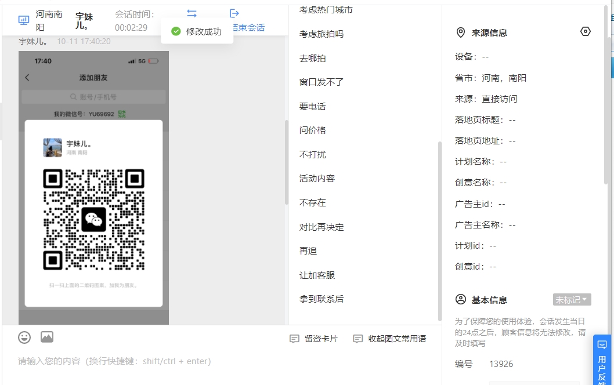614x385 pixels.
Task: Select quick reply 窗口发不了
Action: pos(322,82)
